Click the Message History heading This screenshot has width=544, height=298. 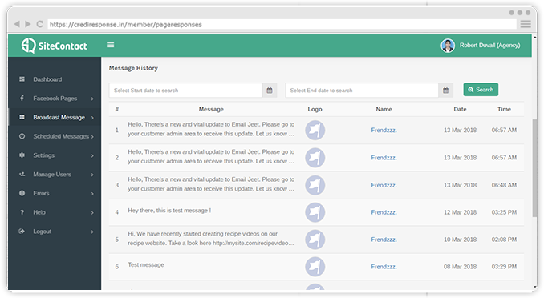coord(133,68)
